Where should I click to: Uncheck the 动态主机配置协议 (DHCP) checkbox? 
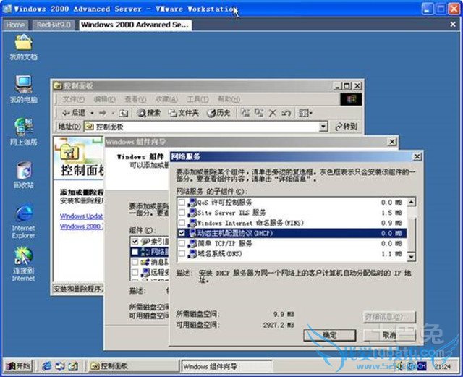click(182, 233)
